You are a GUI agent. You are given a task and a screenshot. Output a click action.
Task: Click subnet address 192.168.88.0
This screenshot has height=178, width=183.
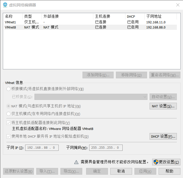[x=156, y=27]
